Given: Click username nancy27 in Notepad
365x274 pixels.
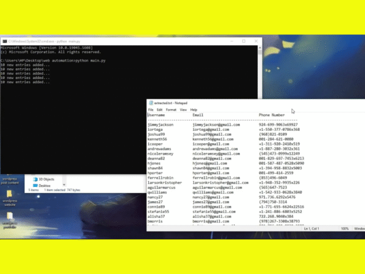Looking at the screenshot, I should coord(155,197).
